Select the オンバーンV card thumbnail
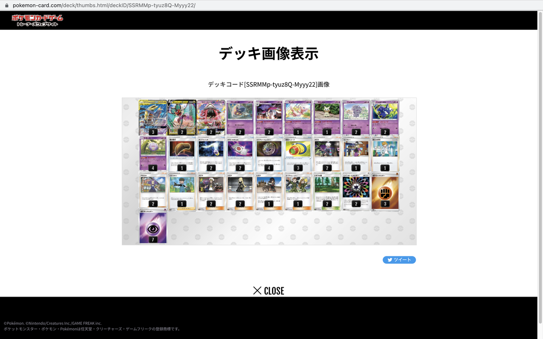Screen dimensions: 543x339 tap(182, 117)
